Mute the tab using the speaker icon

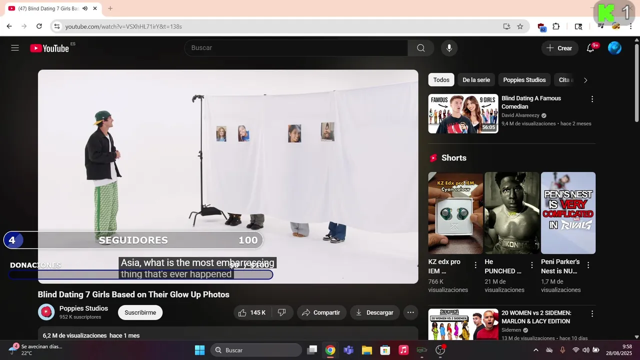point(85,8)
